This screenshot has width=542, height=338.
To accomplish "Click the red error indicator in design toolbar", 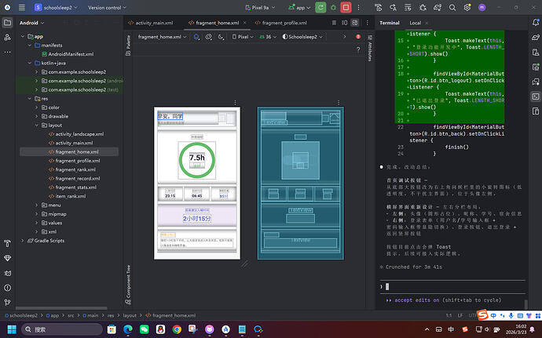I will click(x=358, y=37).
